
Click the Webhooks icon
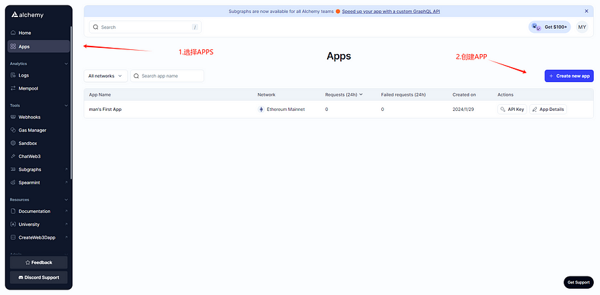point(13,117)
